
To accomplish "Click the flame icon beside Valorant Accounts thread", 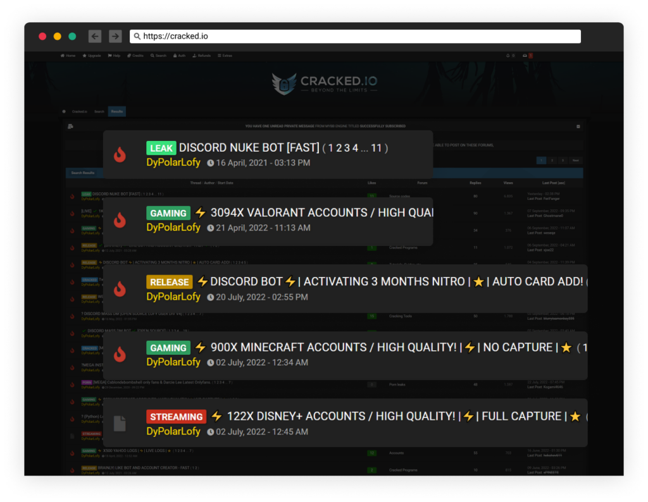I will click(x=120, y=220).
